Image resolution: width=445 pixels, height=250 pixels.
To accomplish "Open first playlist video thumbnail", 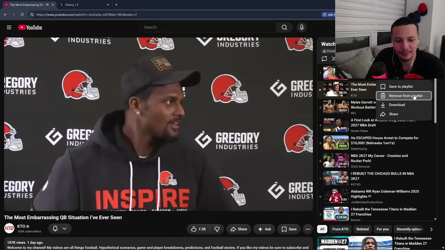I will 329,73.
